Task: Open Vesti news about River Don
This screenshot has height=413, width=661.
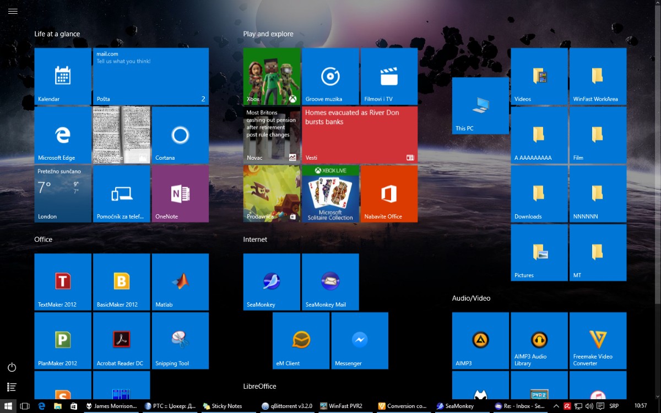Action: (360, 135)
